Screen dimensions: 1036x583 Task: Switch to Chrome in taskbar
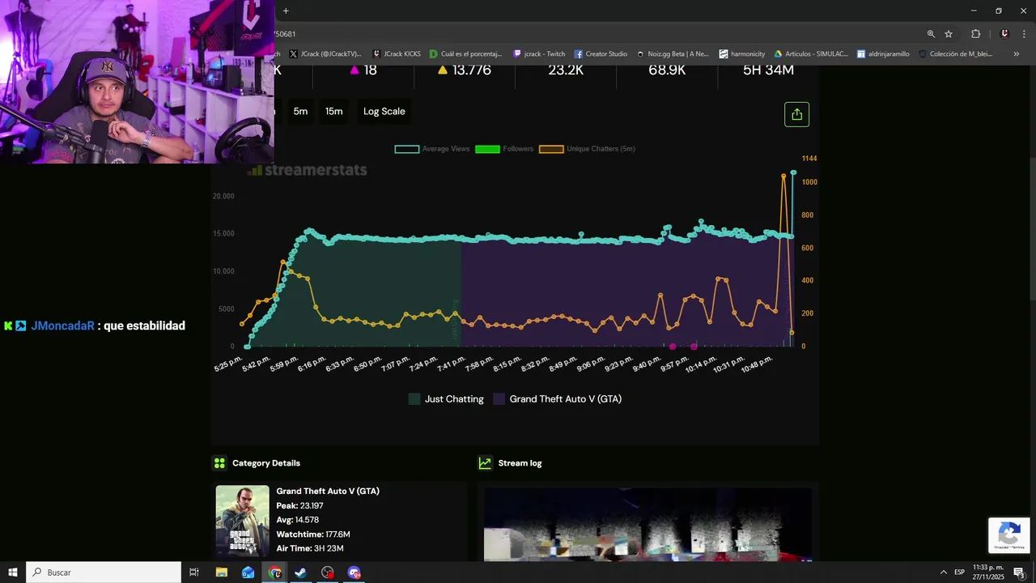275,572
